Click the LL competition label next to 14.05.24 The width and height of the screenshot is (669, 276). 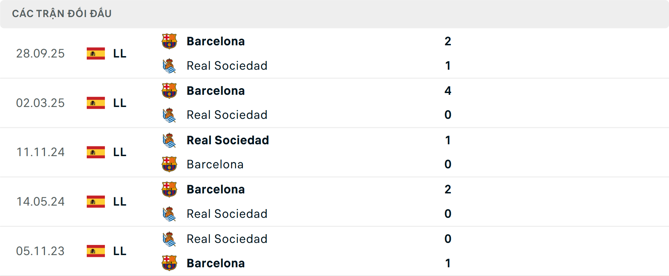tap(119, 201)
